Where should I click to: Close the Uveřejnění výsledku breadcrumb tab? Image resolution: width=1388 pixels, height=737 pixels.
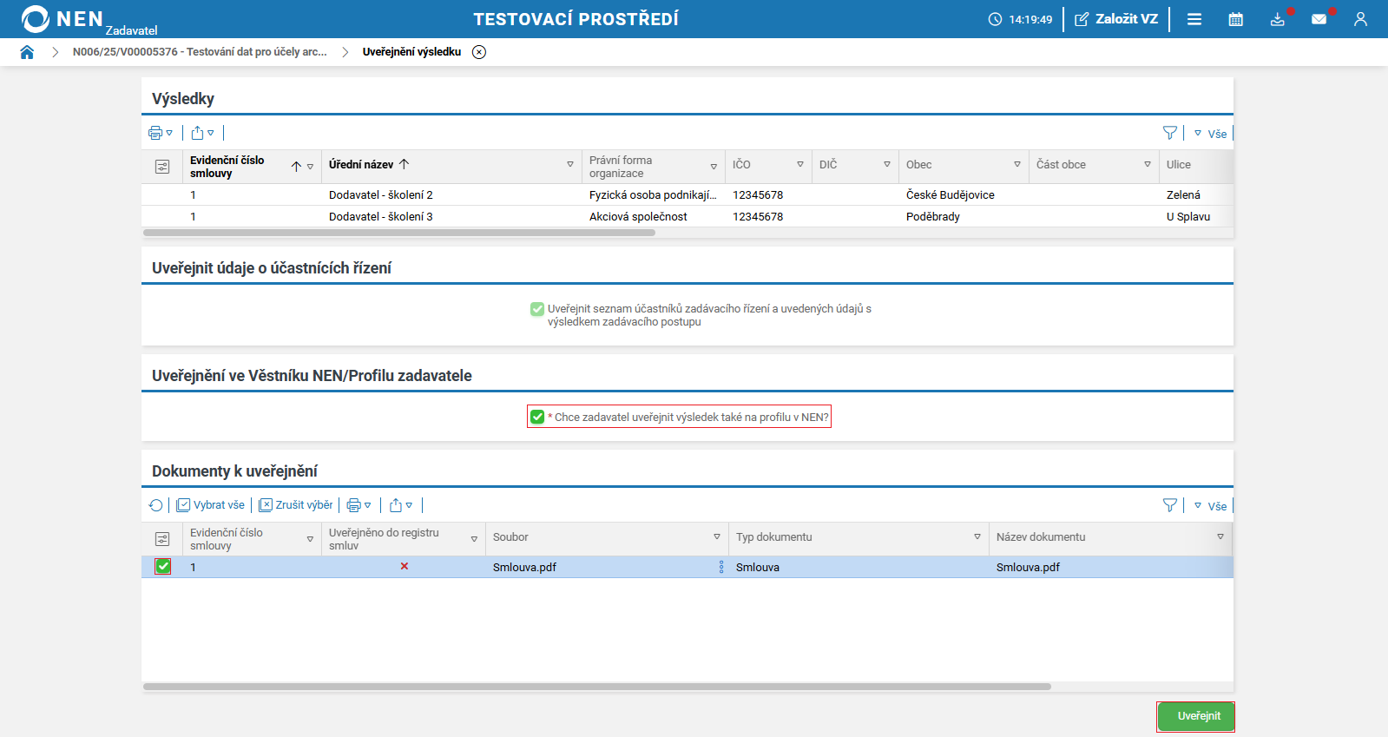[479, 52]
